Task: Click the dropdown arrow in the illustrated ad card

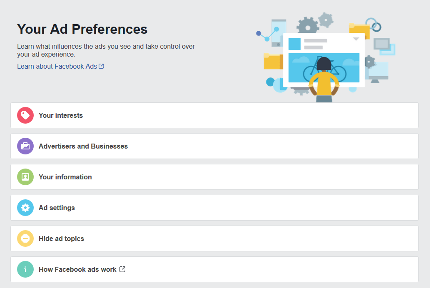Action: coord(356,39)
